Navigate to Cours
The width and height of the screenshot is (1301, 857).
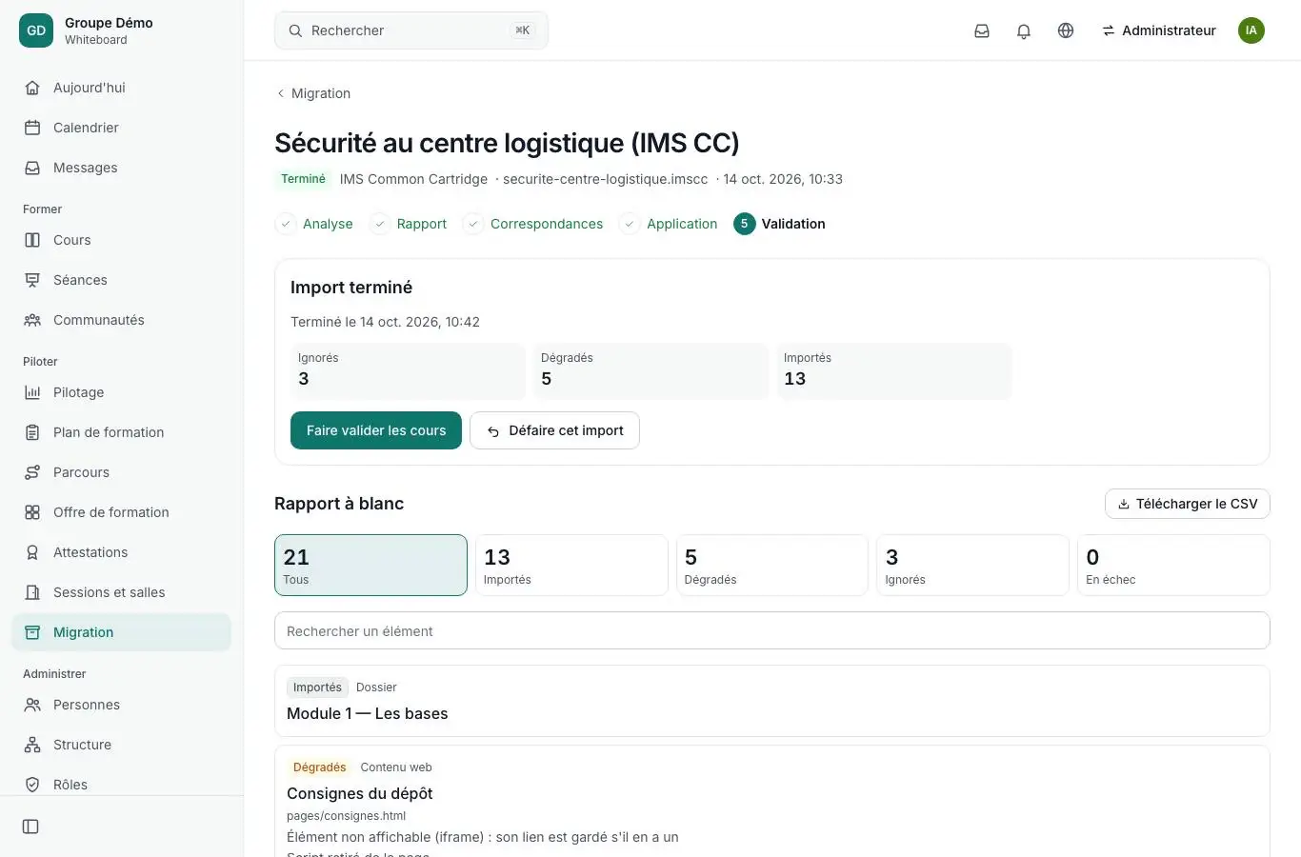121,240
